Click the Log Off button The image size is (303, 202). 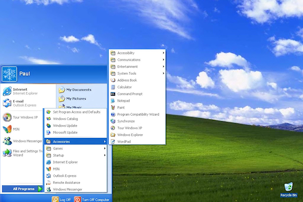[61, 200]
